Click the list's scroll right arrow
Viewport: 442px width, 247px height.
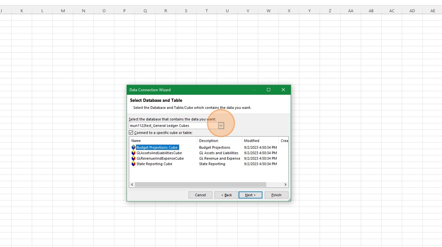click(x=285, y=184)
